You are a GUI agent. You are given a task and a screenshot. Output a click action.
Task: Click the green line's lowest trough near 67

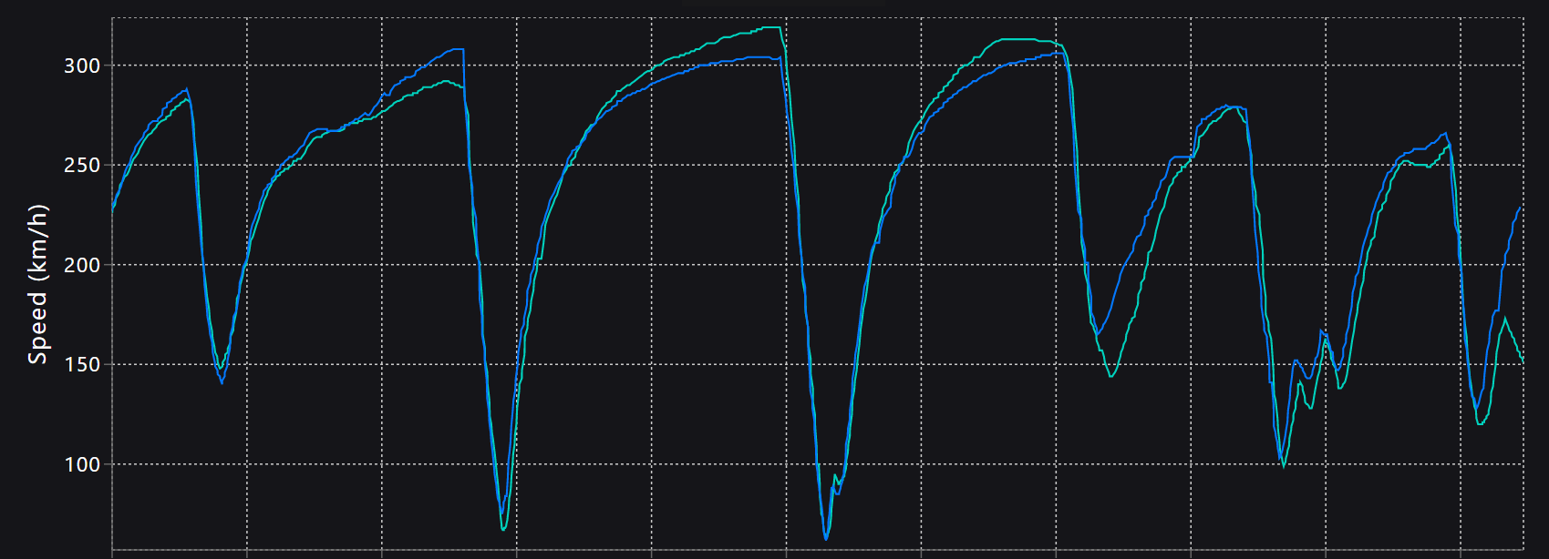coord(503,529)
